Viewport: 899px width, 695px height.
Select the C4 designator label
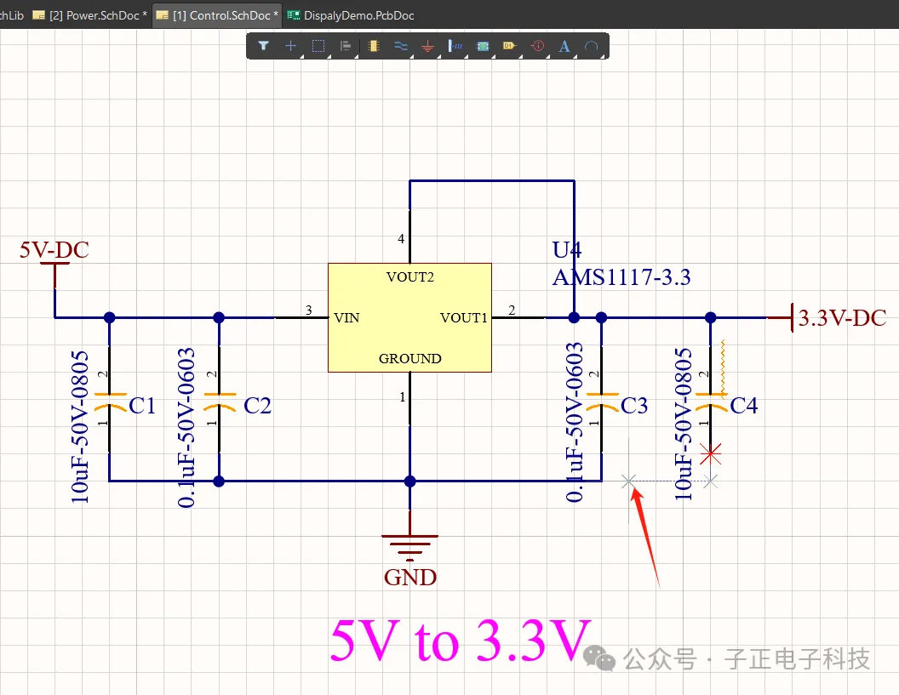[743, 406]
